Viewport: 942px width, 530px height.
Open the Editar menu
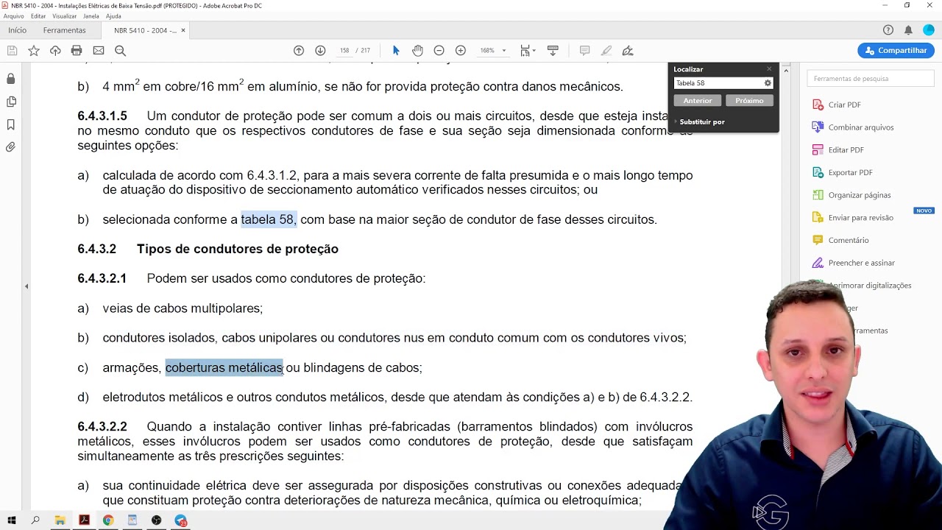pyautogui.click(x=38, y=16)
